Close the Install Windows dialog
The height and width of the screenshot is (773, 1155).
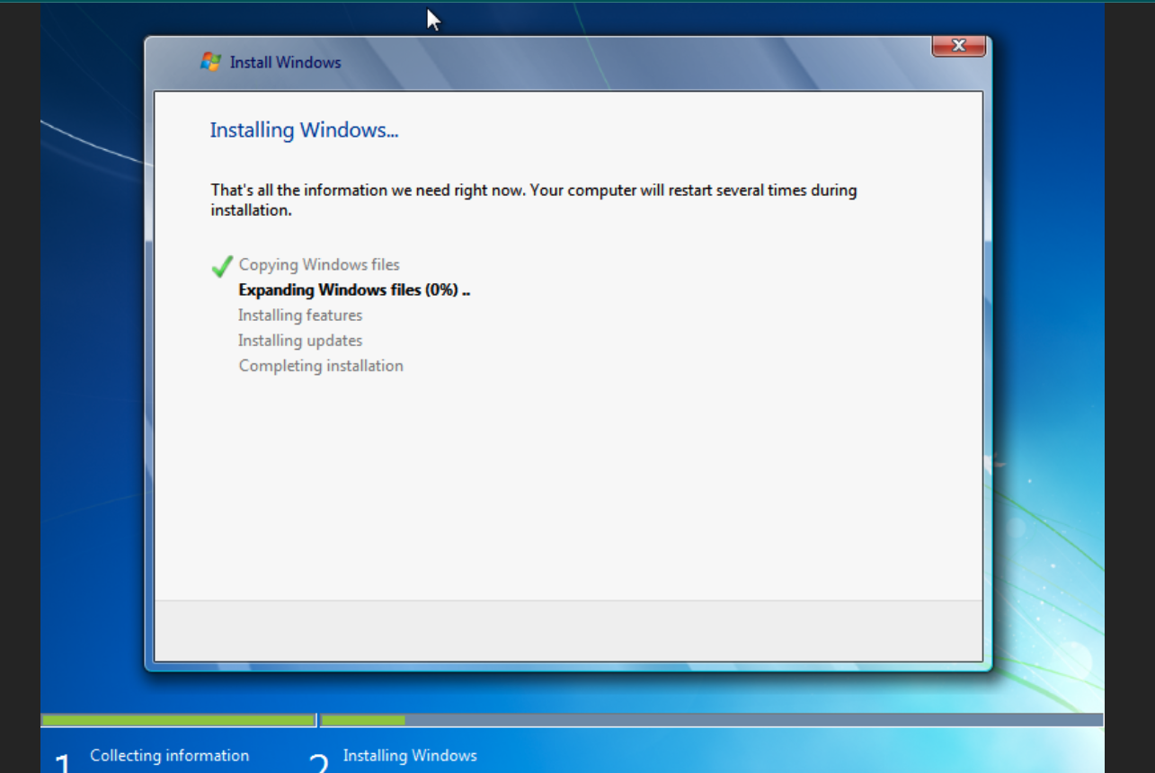click(958, 46)
